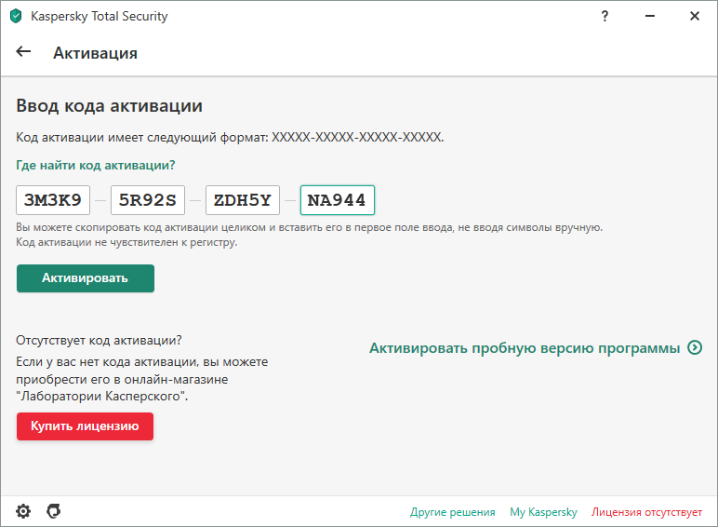Go back using the left arrow icon
The height and width of the screenshot is (527, 718).
24,52
